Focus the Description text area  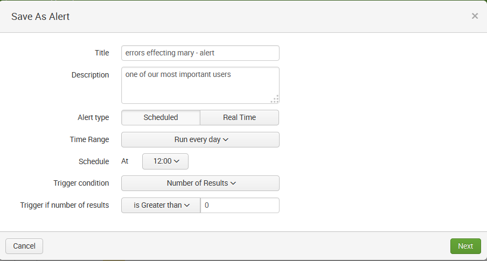(200, 85)
